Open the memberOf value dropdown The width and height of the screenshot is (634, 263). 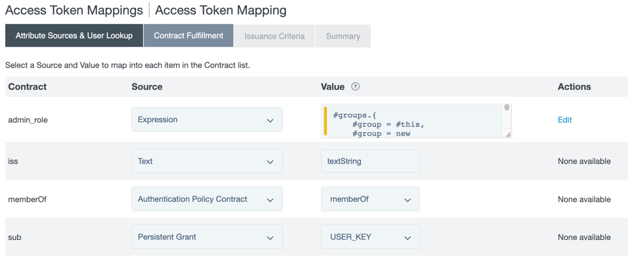370,199
